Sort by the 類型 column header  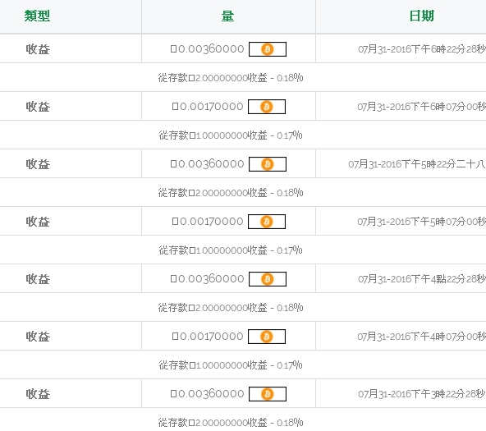pos(37,16)
